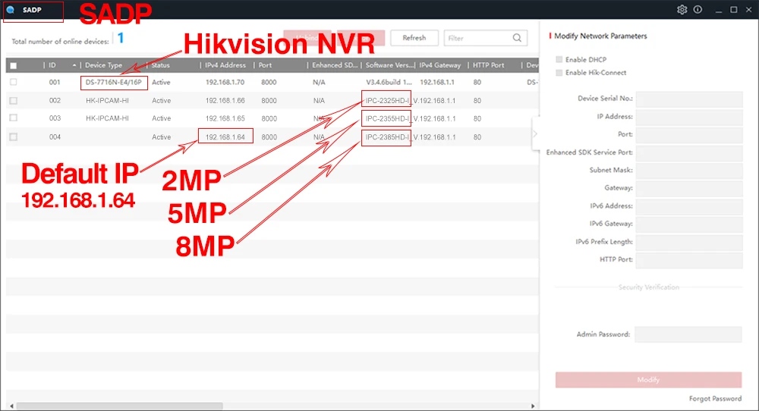The width and height of the screenshot is (759, 411).
Task: Click the IPC-2325HD software version cell
Action: coord(387,101)
